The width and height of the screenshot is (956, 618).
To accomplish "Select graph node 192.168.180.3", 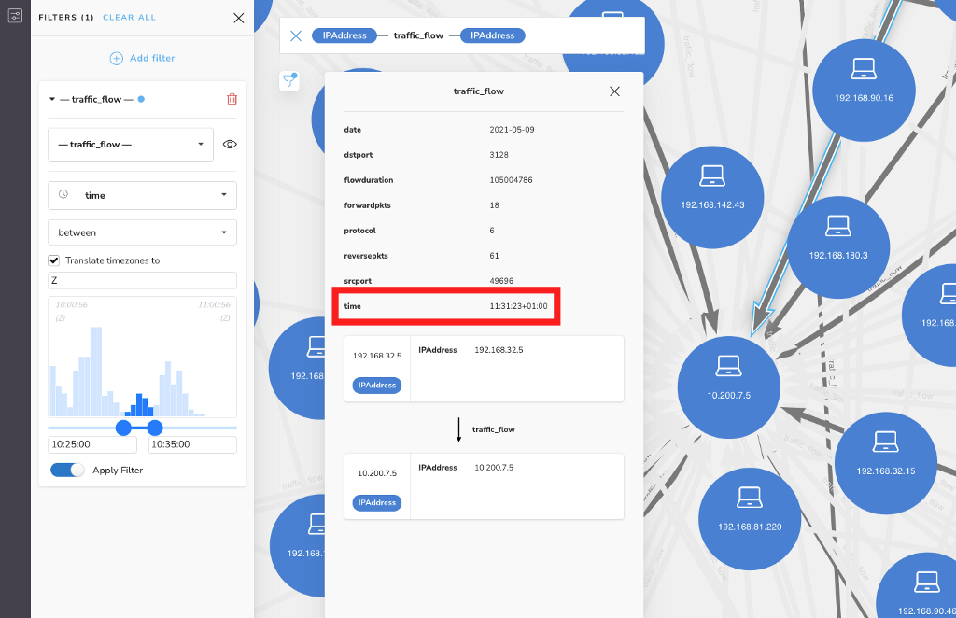I will 838,247.
